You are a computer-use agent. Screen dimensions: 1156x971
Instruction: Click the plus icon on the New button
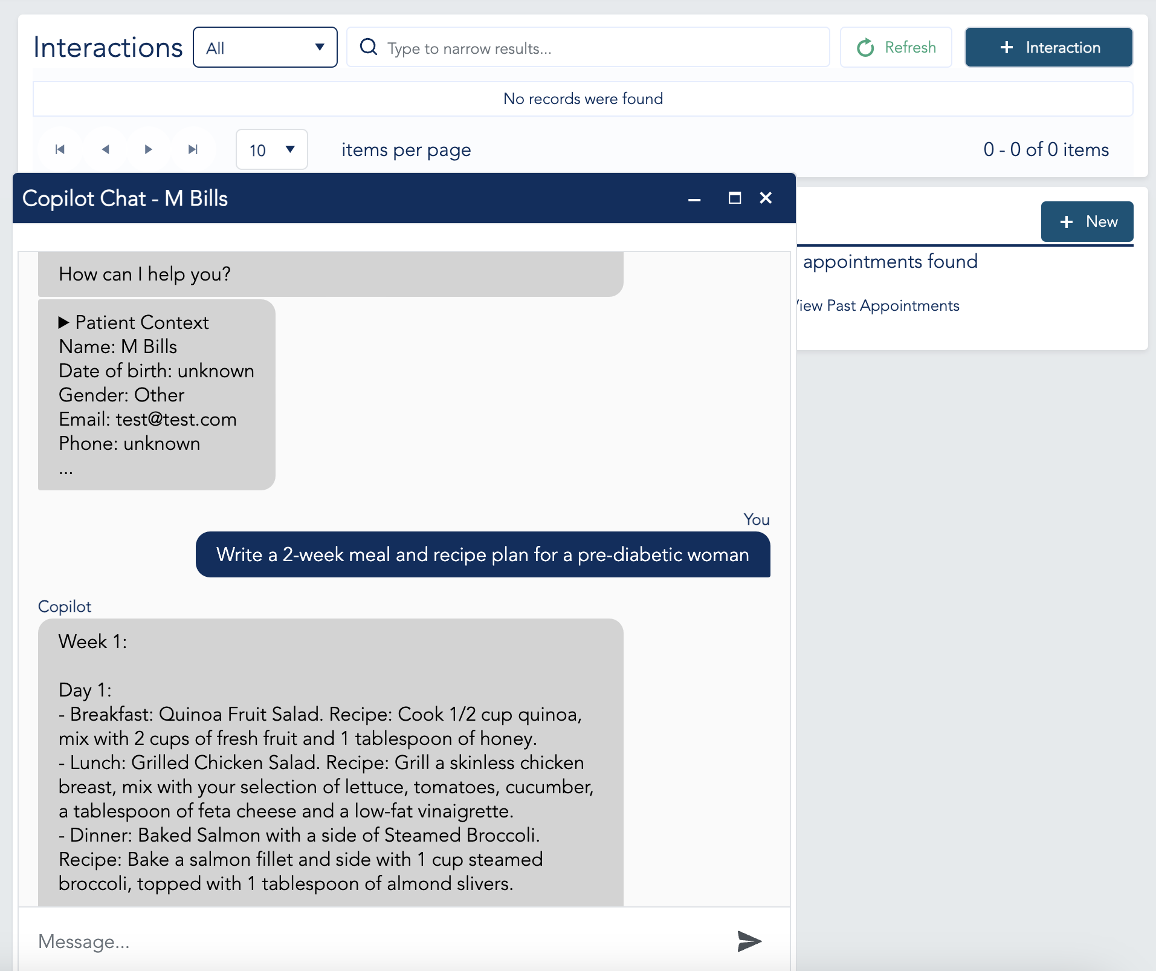1066,221
